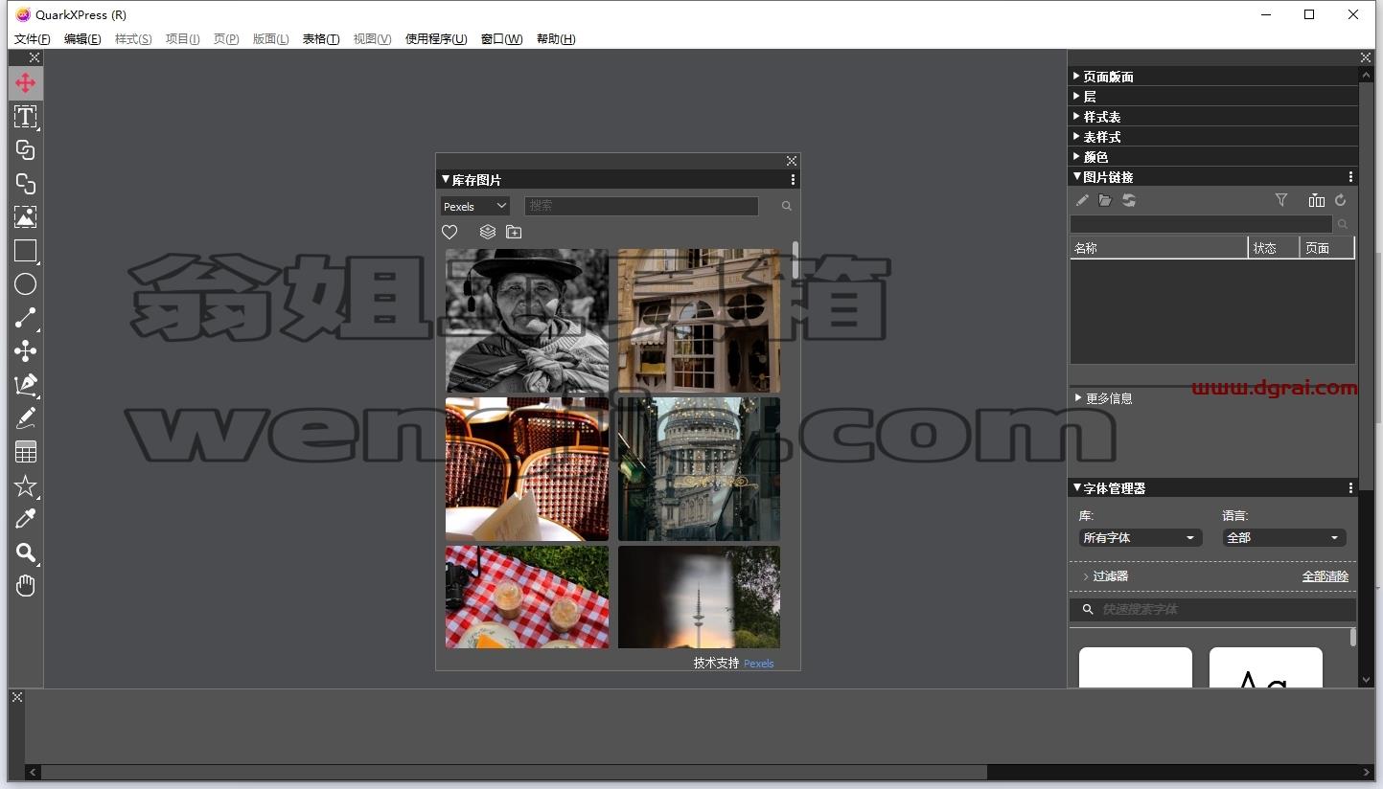Select the Line tool

(x=26, y=318)
